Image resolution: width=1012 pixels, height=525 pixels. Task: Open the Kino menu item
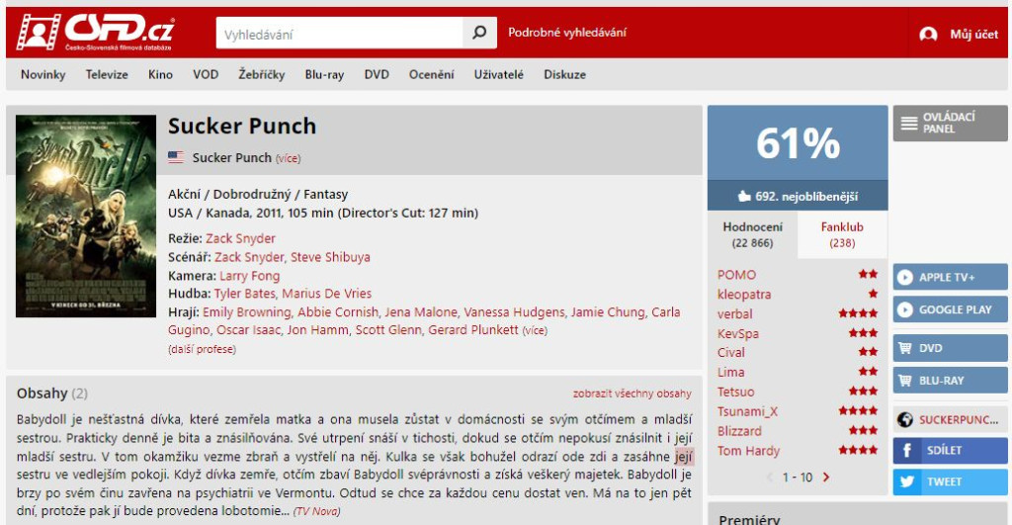point(160,74)
